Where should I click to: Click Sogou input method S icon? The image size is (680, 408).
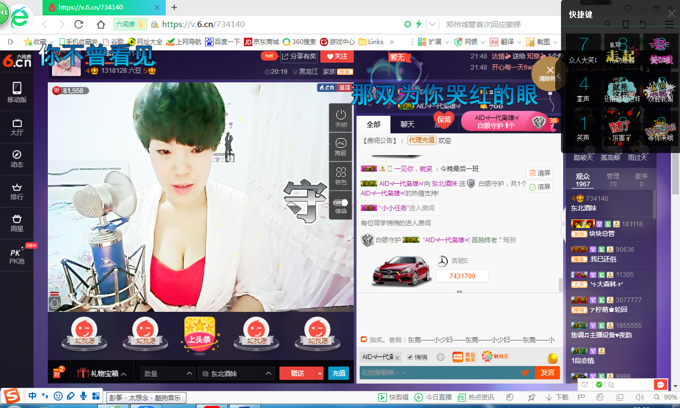coord(12,396)
